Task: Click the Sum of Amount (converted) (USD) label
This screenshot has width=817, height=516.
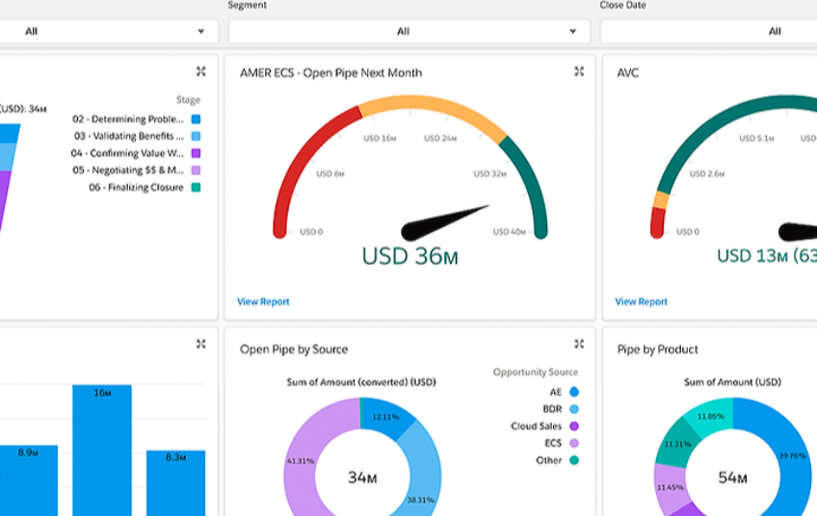Action: [361, 381]
